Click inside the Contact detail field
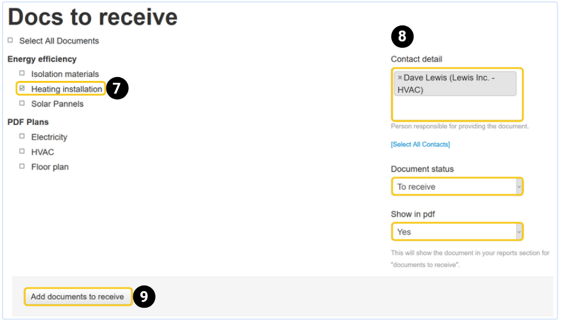561x323 pixels. [456, 109]
